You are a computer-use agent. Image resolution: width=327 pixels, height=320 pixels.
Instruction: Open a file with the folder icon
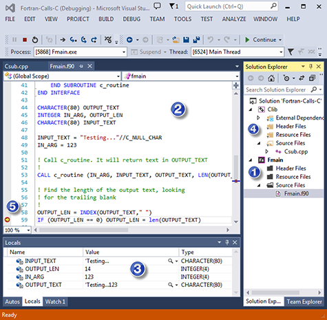point(176,40)
